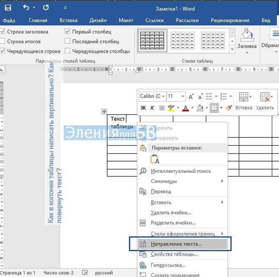Click Свойства таблицы in context menu
279x277 pixels.
174,254
